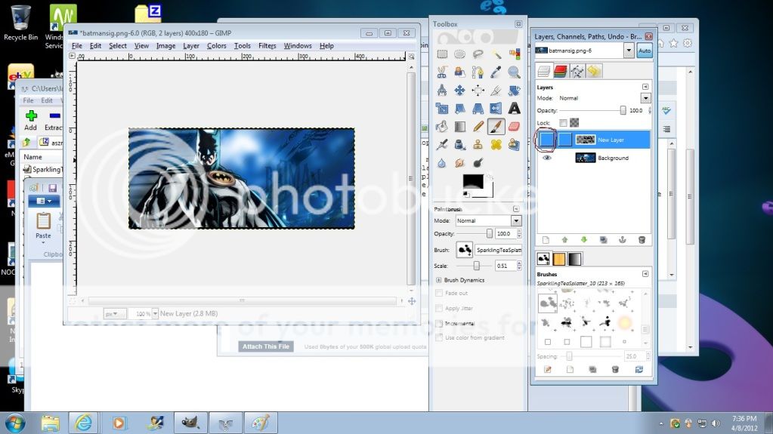This screenshot has width=773, height=434.
Task: Click the Attach This File button
Action: click(266, 346)
